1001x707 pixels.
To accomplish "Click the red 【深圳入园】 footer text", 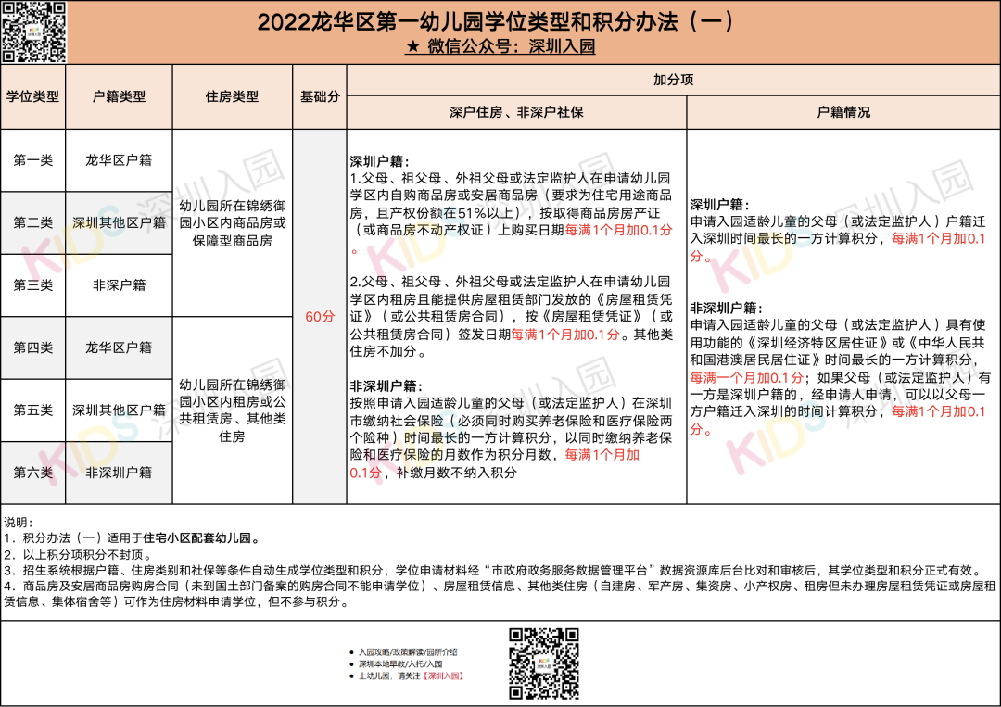I will (444, 675).
